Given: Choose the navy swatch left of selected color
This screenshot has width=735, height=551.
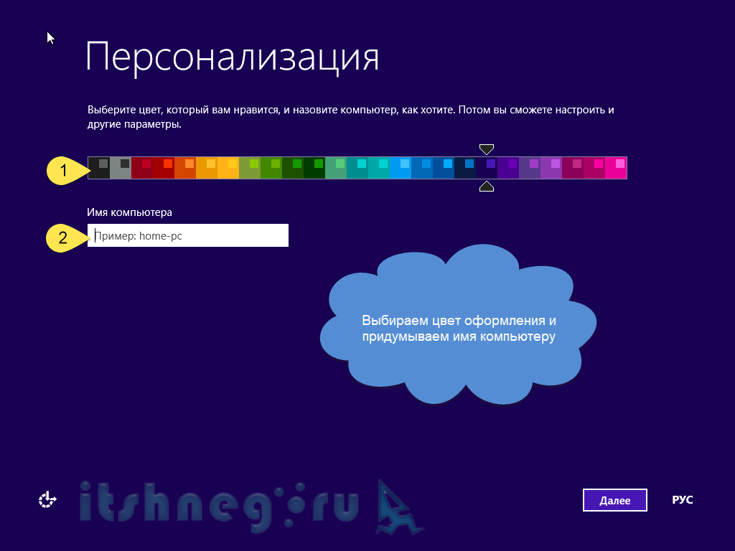Looking at the screenshot, I should coord(465,168).
